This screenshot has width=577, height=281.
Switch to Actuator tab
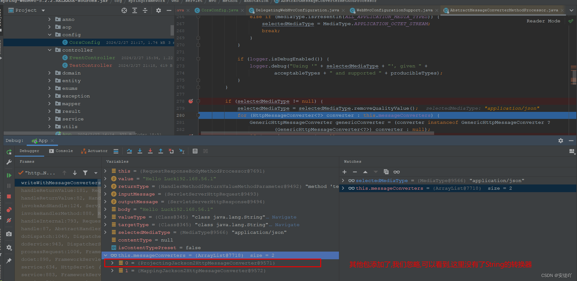point(94,151)
